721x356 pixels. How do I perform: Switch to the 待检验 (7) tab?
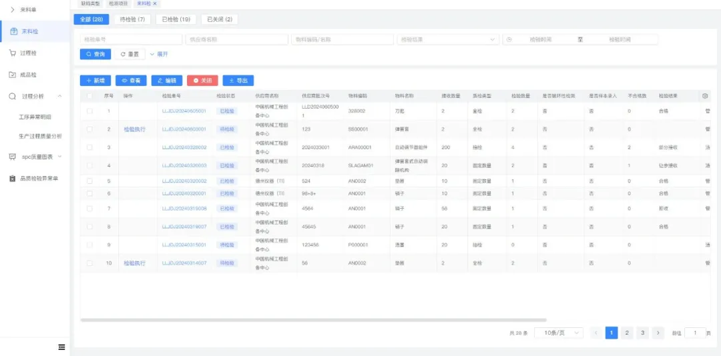[x=132, y=19]
